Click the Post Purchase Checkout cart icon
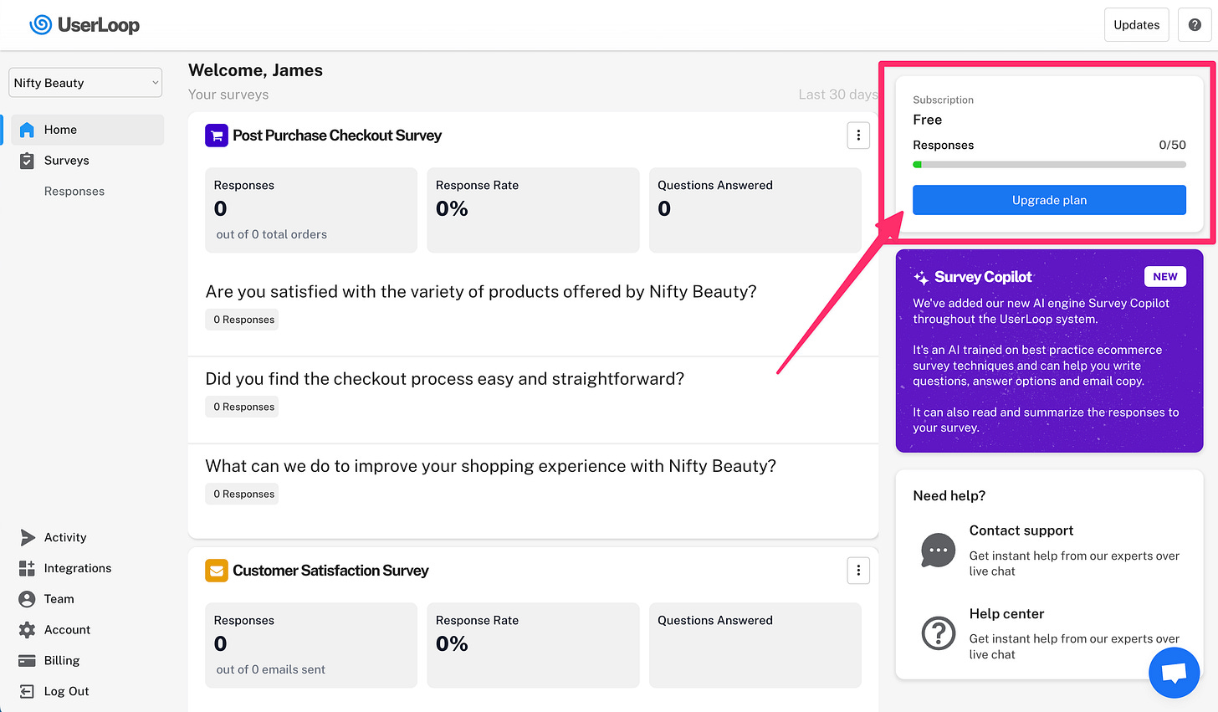 [217, 136]
